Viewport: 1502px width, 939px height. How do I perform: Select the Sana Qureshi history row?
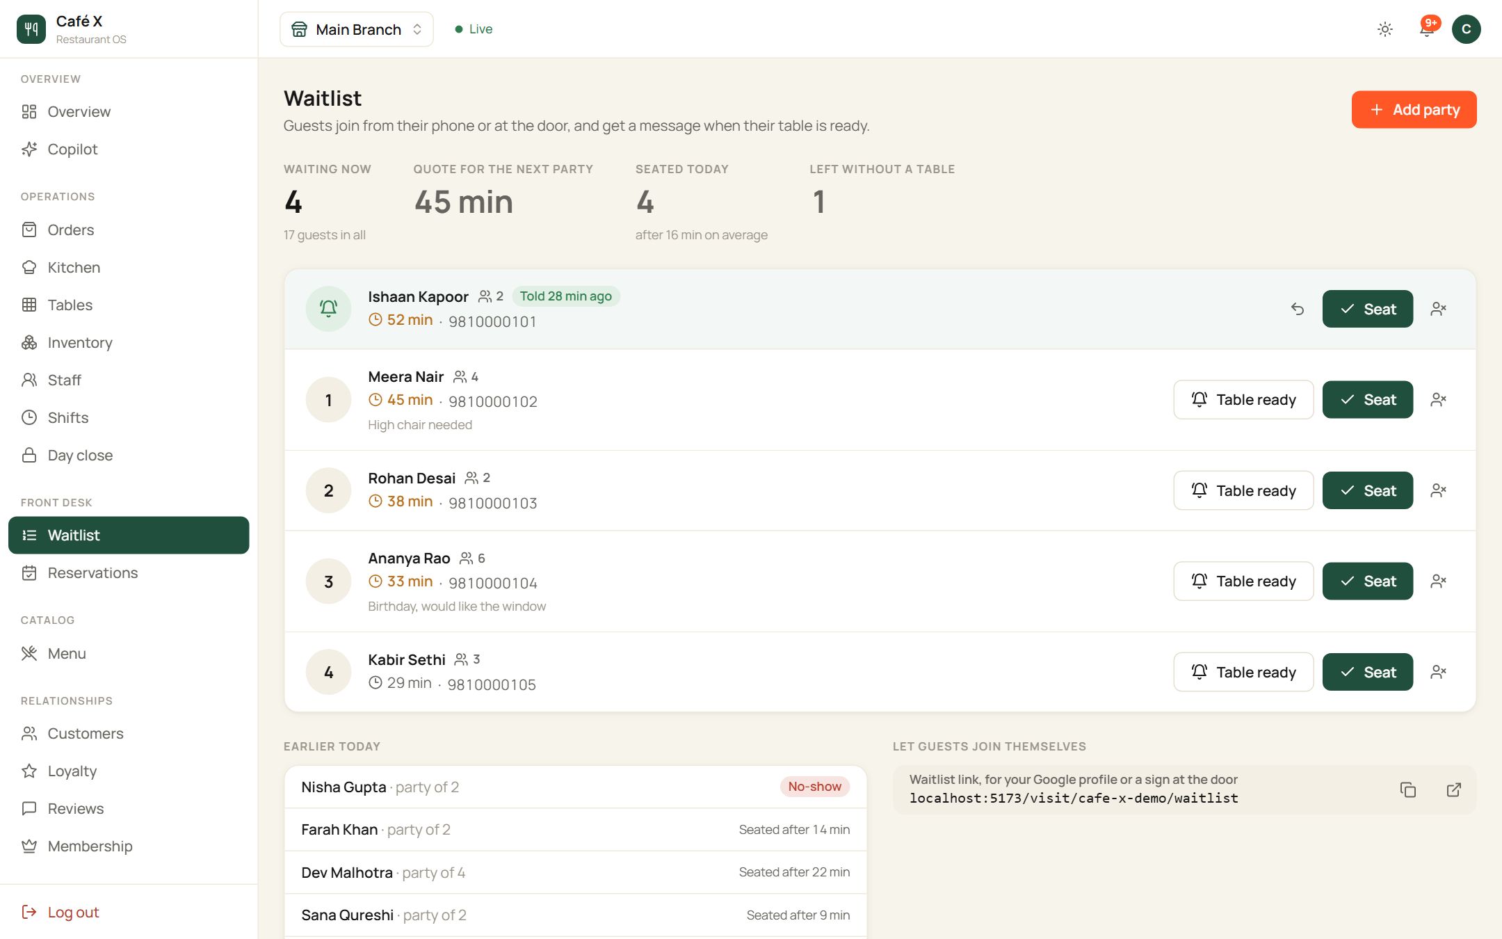pyautogui.click(x=575, y=915)
